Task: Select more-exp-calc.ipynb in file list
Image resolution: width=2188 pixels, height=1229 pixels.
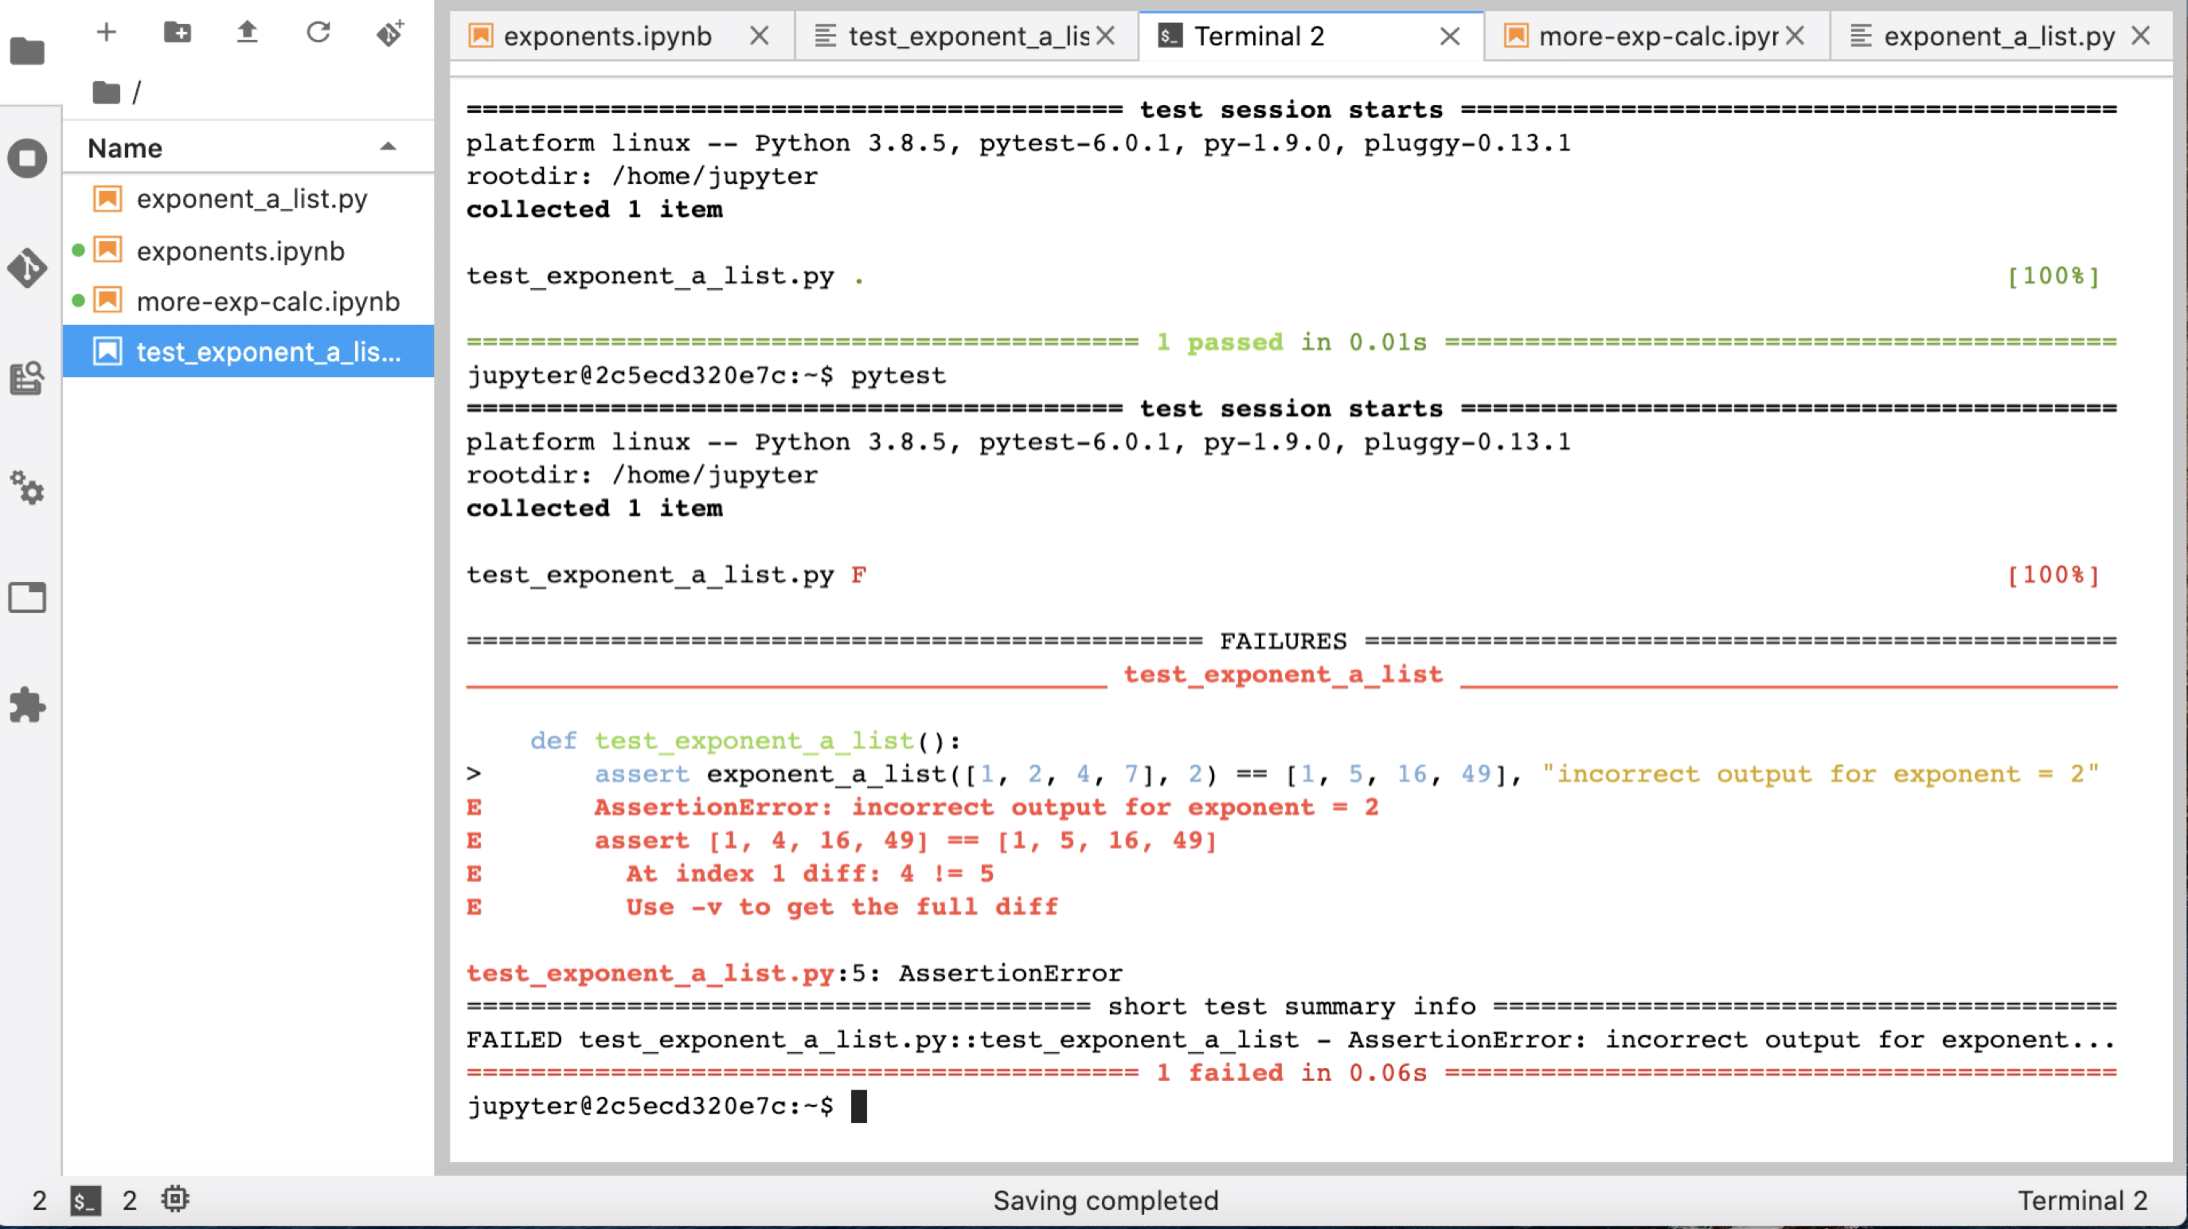Action: pyautogui.click(x=268, y=302)
